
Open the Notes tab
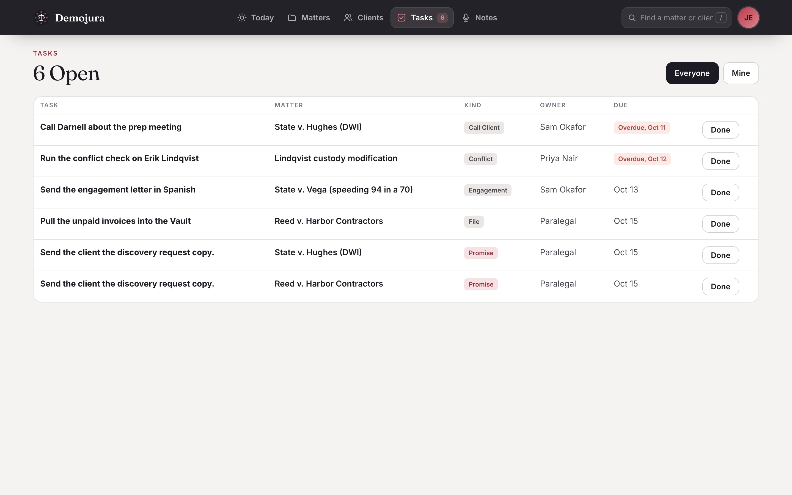[x=479, y=18]
